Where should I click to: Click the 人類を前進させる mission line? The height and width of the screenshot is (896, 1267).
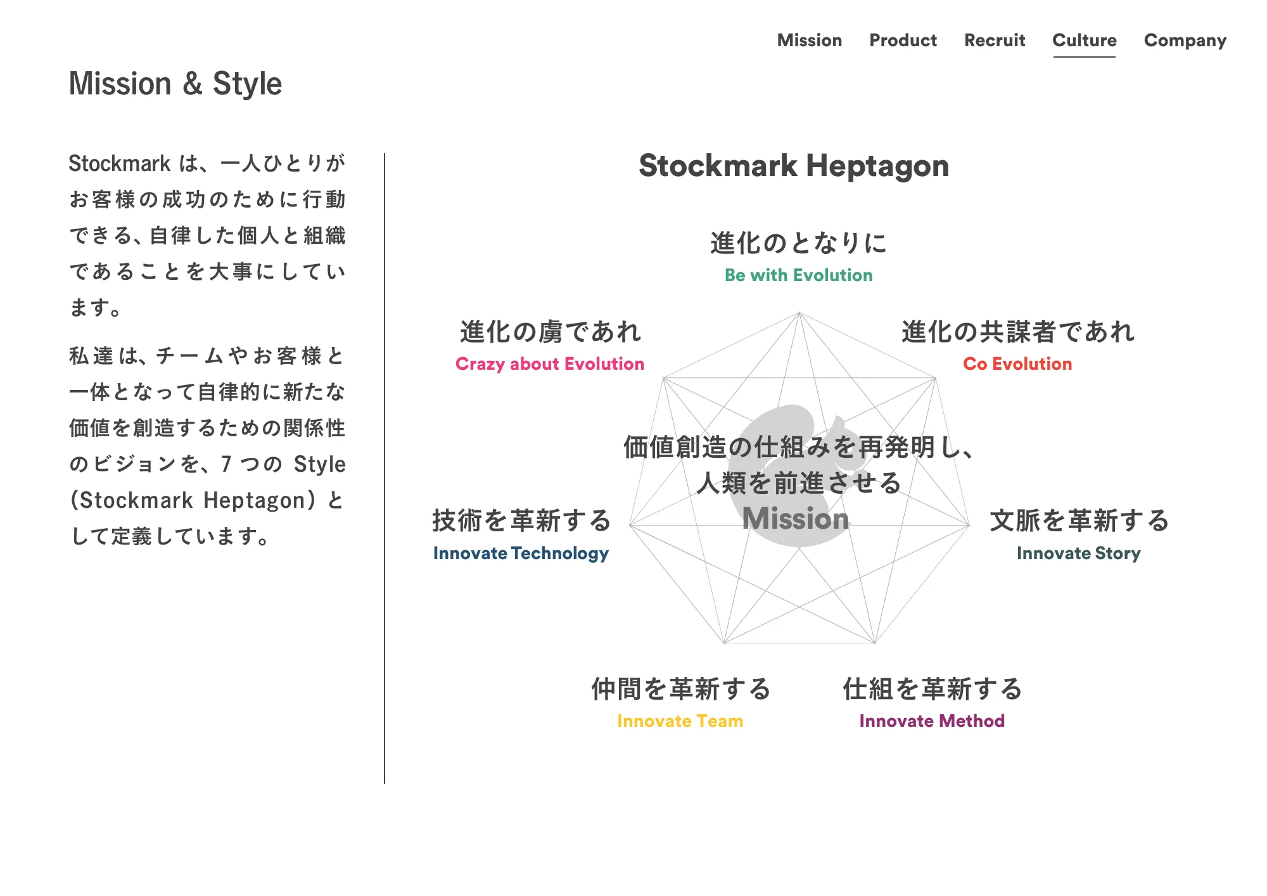(798, 483)
